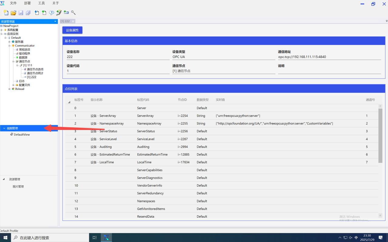Open help via question mark bubble icon
Viewport: 388px width, 242px height.
click(x=52, y=13)
